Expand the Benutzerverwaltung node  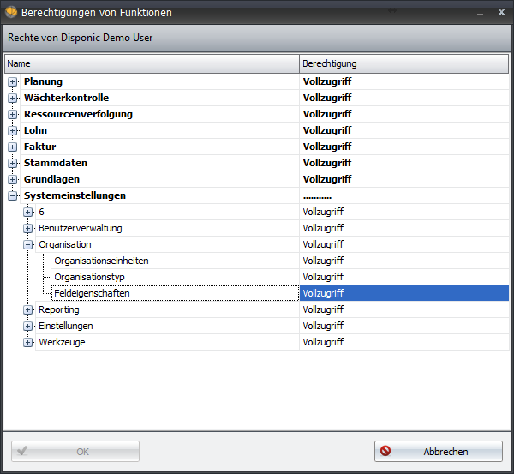(28, 228)
